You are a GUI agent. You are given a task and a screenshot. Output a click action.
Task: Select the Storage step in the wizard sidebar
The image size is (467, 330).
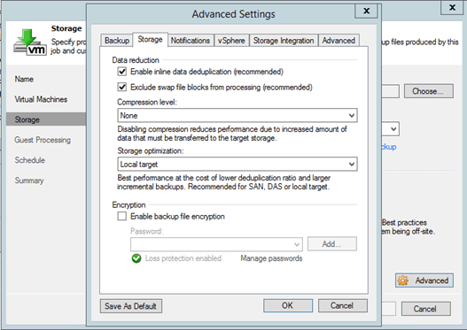pos(46,119)
